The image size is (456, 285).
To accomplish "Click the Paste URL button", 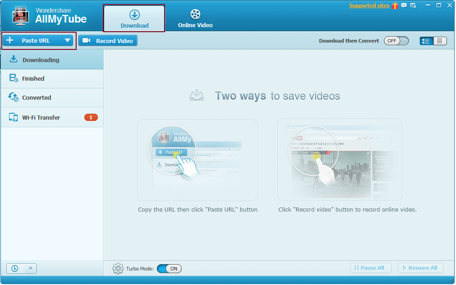I will [x=33, y=40].
